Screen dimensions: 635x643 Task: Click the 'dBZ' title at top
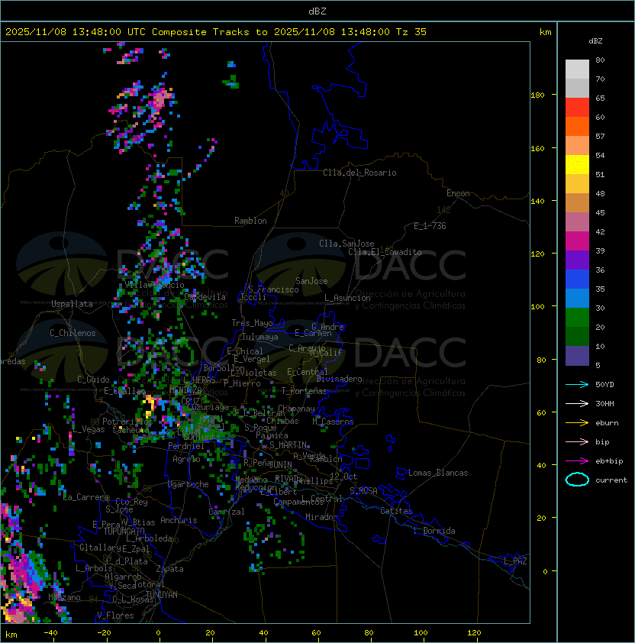tap(317, 11)
